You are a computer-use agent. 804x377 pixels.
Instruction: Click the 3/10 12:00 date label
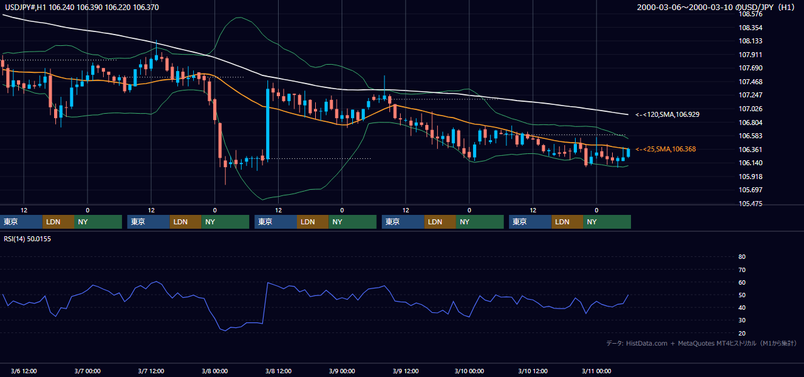point(533,371)
